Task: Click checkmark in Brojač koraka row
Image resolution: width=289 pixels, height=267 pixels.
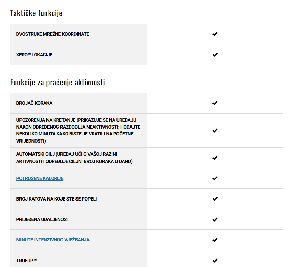Action: click(215, 103)
